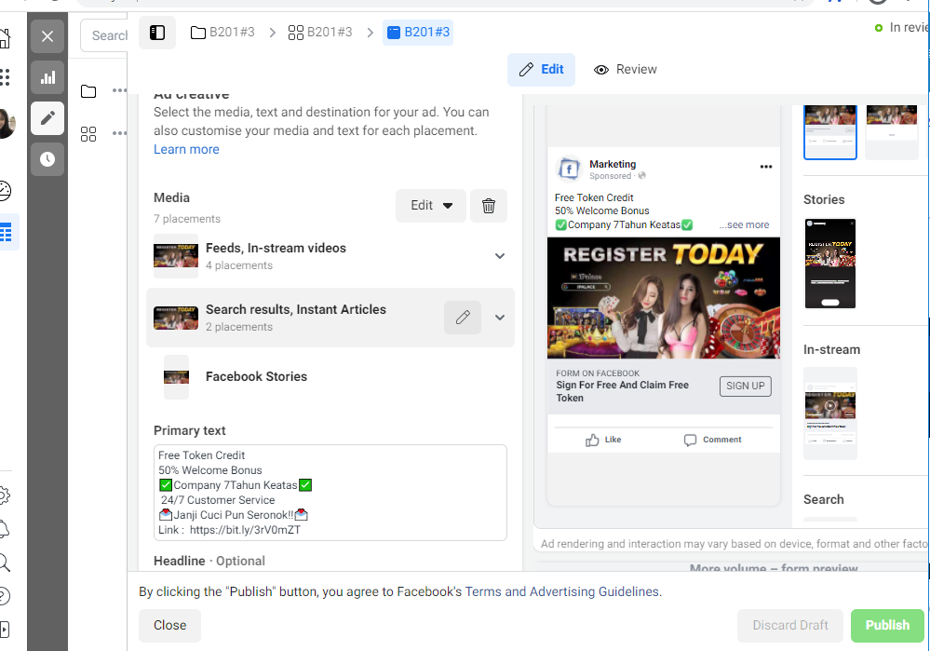Expand Search results, Instant Articles placements

click(500, 318)
